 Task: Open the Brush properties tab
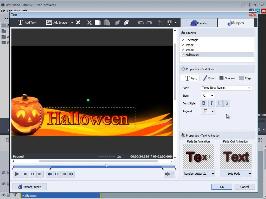(209, 78)
